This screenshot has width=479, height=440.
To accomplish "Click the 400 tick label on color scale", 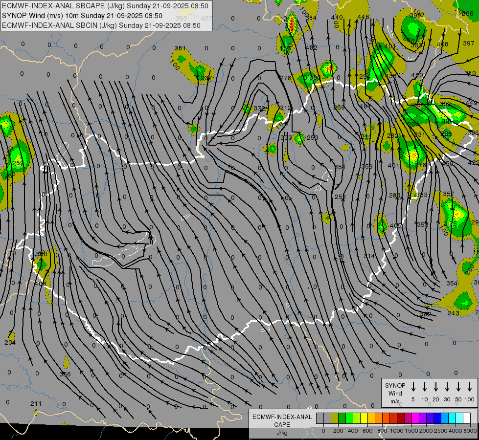I will [353, 431].
